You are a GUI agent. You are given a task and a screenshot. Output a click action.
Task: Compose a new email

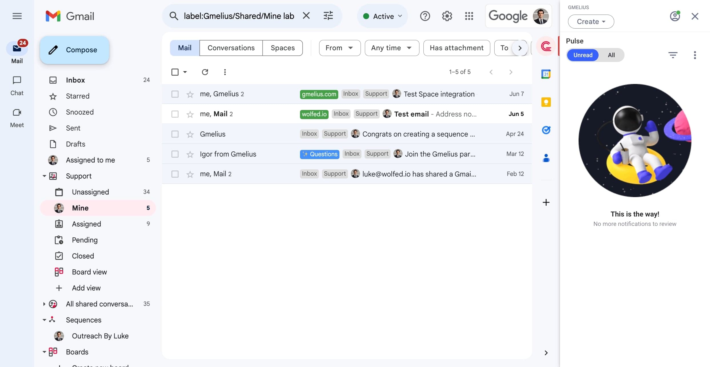click(x=75, y=50)
